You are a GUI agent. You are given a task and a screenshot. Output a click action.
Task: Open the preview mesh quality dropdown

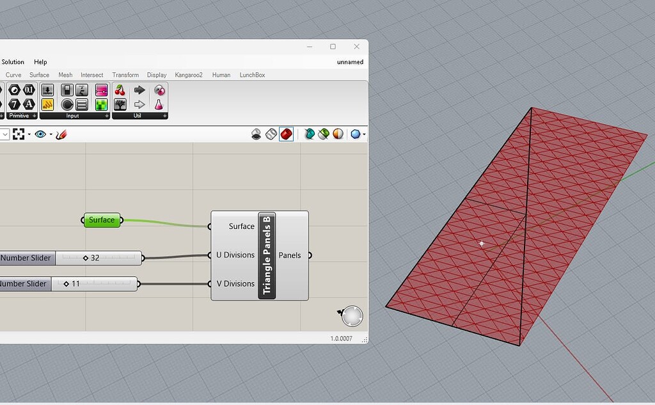tap(363, 134)
